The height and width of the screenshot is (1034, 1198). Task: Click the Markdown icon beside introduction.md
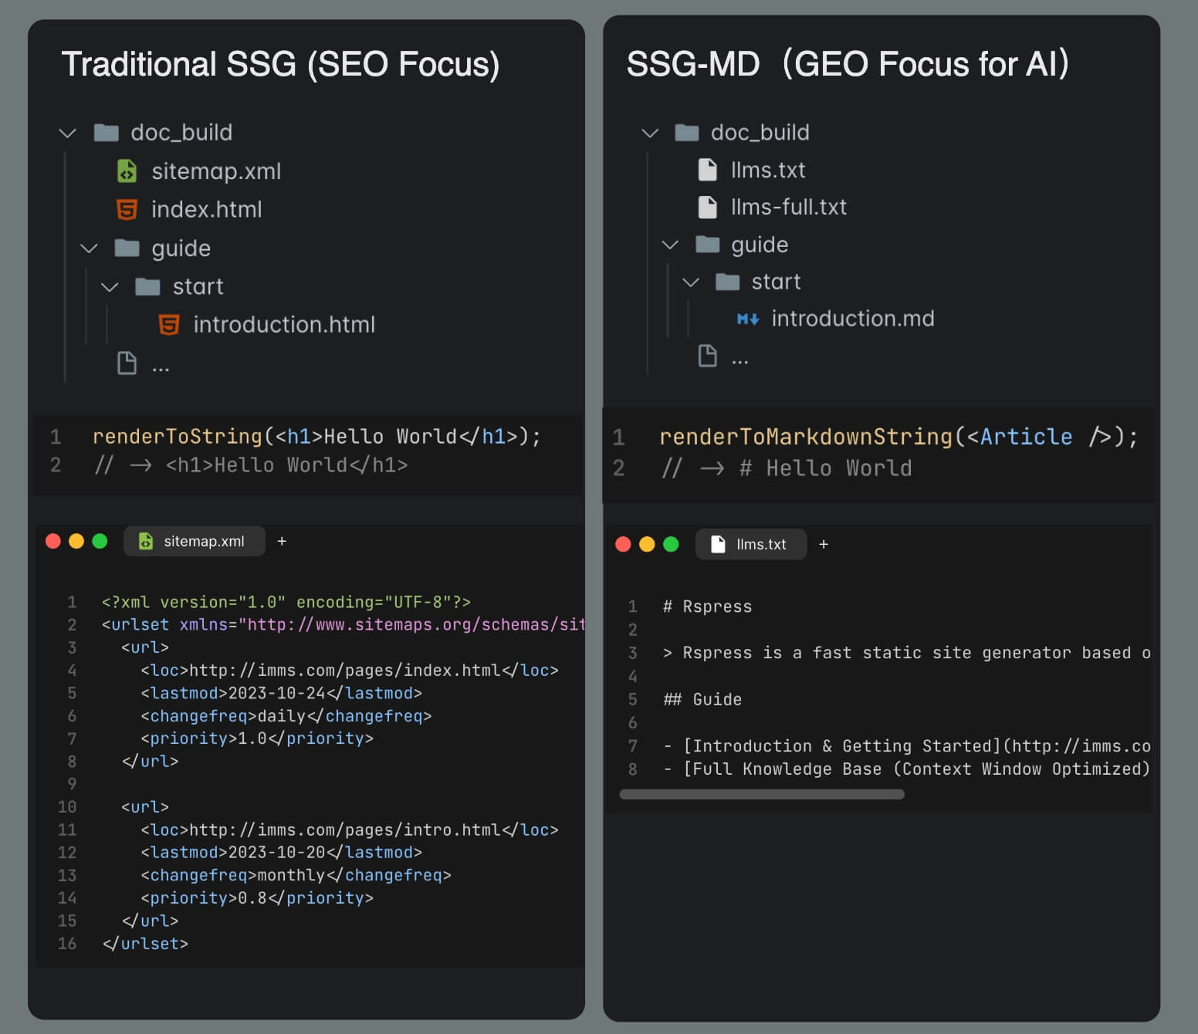[747, 318]
